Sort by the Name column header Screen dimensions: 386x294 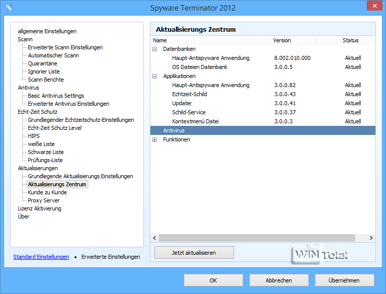[x=210, y=40]
